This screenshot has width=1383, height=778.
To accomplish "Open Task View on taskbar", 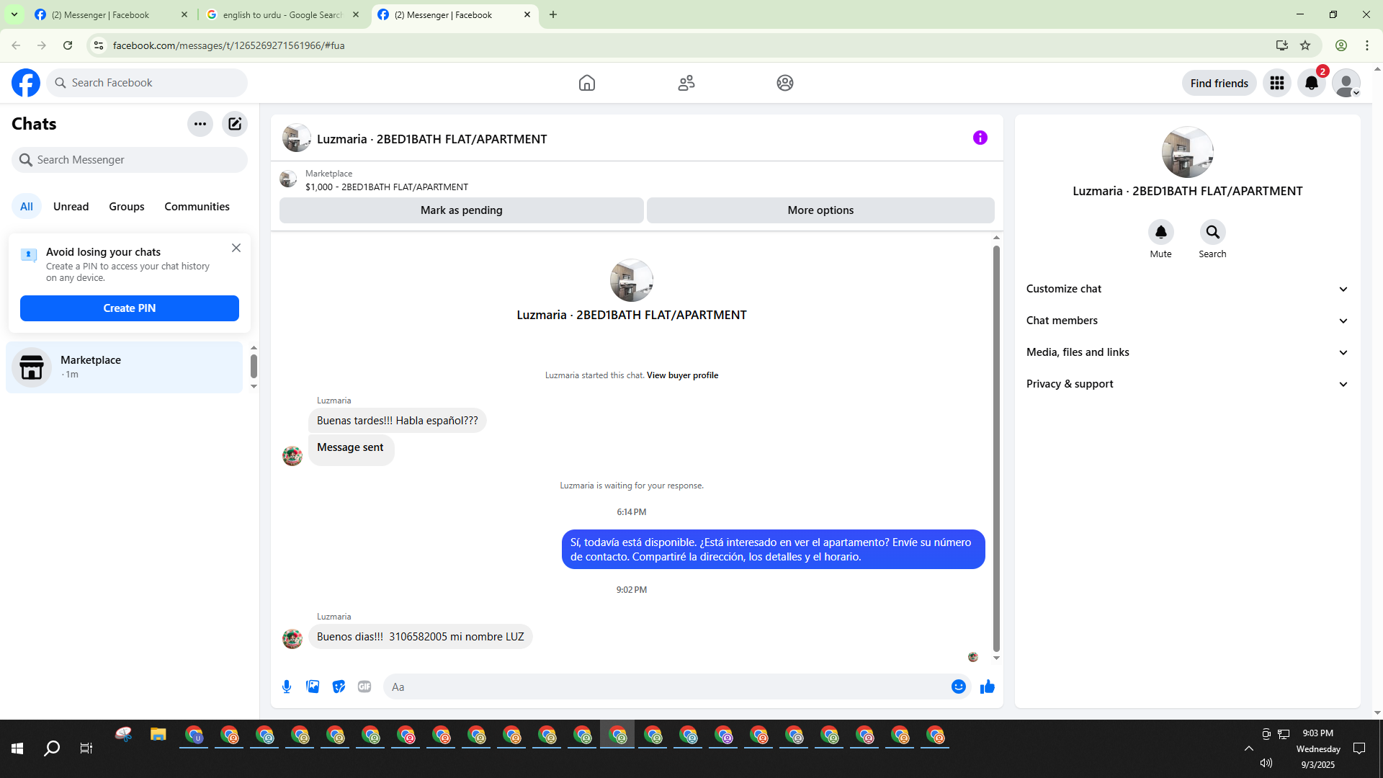I will [x=86, y=748].
